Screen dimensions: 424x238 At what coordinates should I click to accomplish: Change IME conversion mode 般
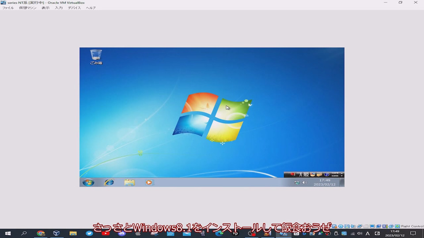[306, 175]
